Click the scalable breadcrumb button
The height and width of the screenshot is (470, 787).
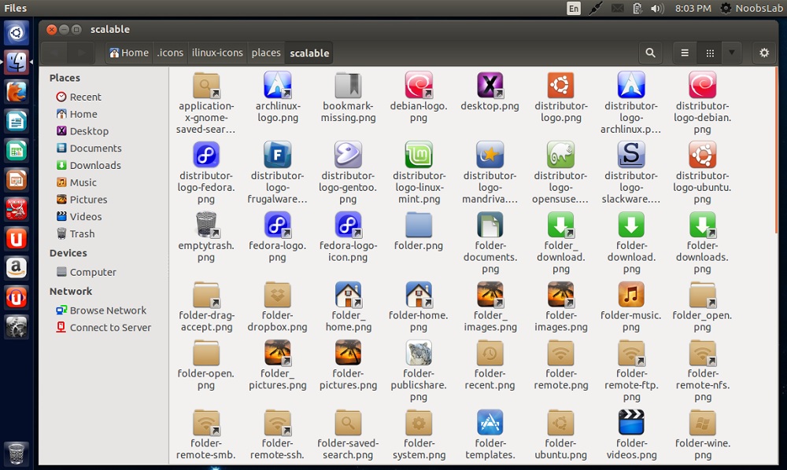pyautogui.click(x=309, y=53)
